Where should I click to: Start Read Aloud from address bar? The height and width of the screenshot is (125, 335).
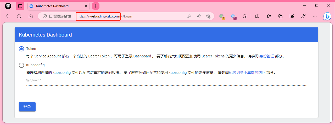(x=199, y=16)
